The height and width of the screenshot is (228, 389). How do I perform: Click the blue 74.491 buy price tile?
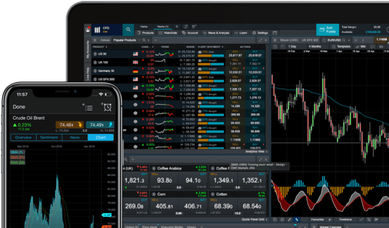coord(100,125)
